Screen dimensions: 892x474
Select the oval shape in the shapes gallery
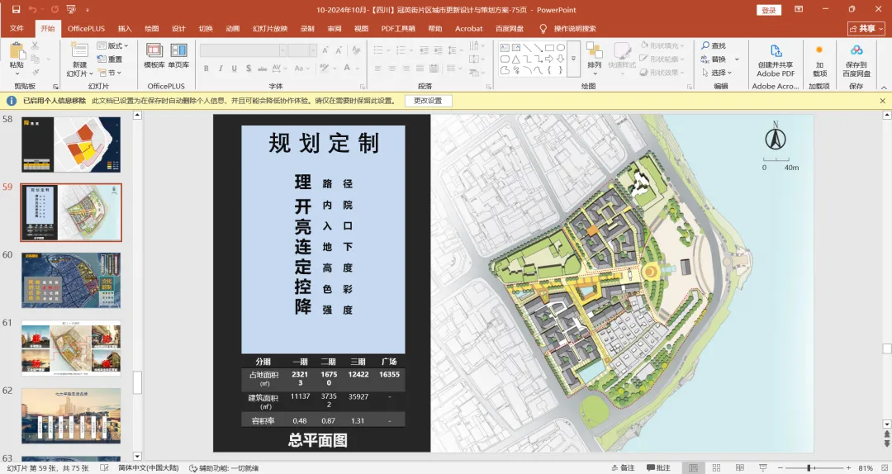pos(560,48)
